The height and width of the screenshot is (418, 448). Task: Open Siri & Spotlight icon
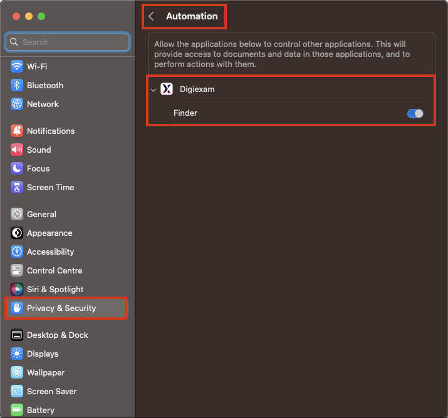coord(17,289)
